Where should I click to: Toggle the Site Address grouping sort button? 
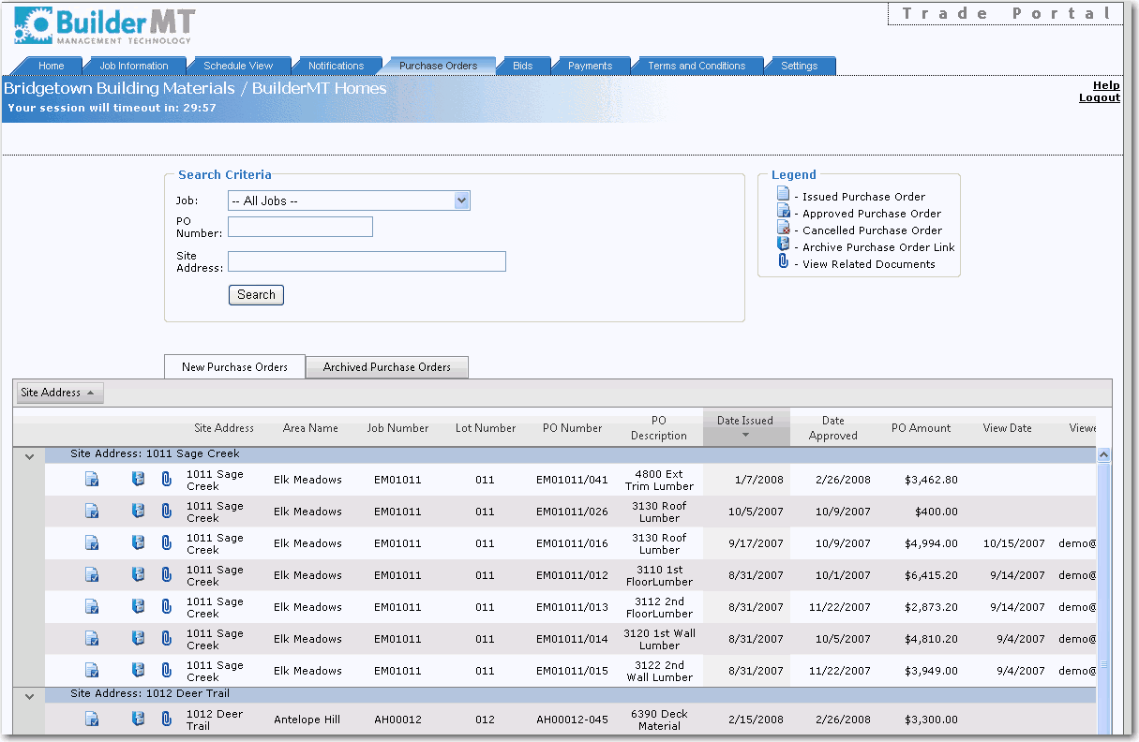pyautogui.click(x=60, y=393)
